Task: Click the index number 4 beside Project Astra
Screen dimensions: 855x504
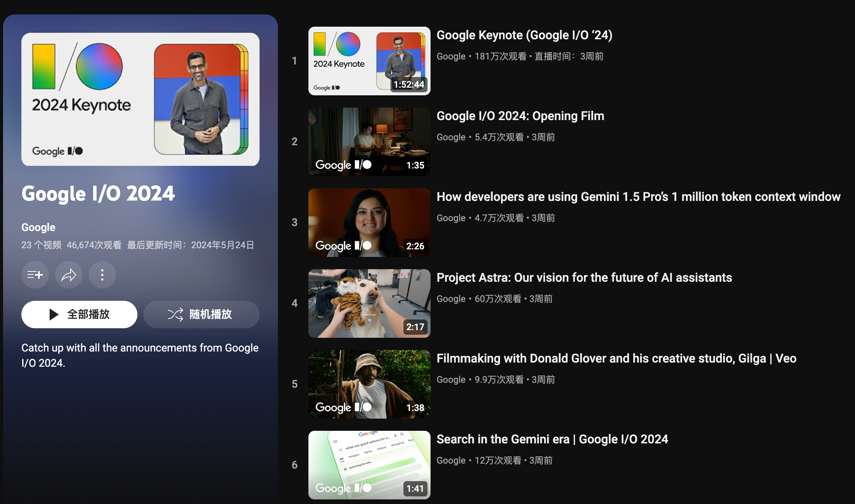Action: click(x=294, y=303)
